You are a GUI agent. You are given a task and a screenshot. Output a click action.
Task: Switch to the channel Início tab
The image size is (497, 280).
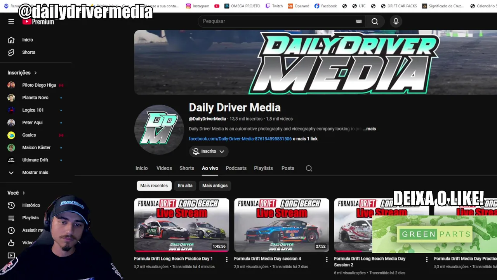tap(141, 168)
